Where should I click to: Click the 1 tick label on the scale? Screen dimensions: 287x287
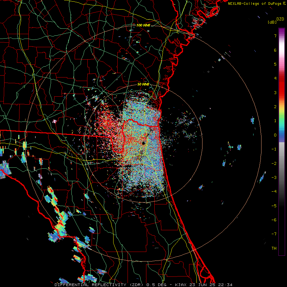[x=275, y=121]
